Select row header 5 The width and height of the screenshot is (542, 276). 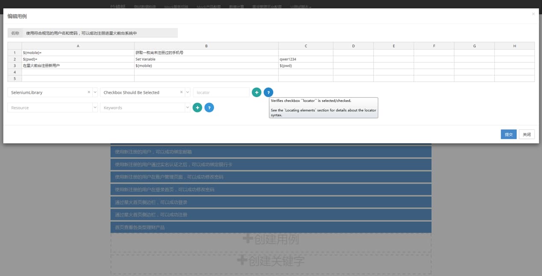coord(15,78)
